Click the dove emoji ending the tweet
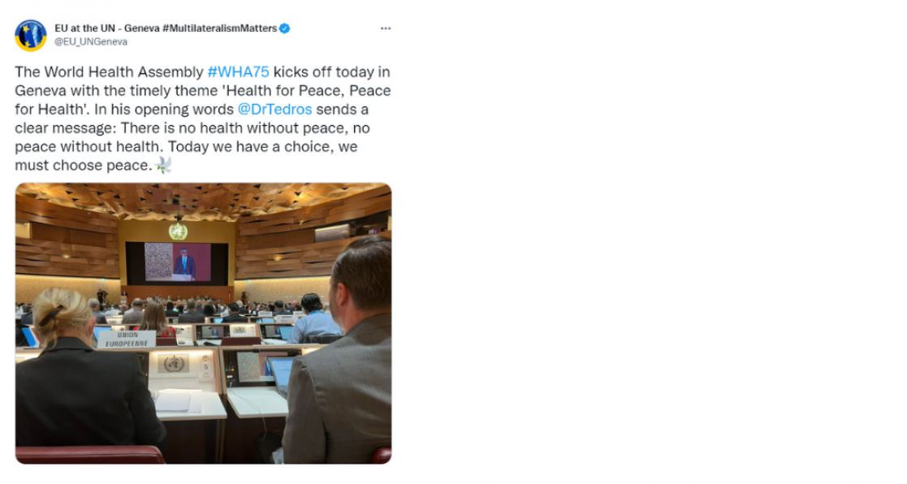The height and width of the screenshot is (484, 907). click(x=164, y=165)
